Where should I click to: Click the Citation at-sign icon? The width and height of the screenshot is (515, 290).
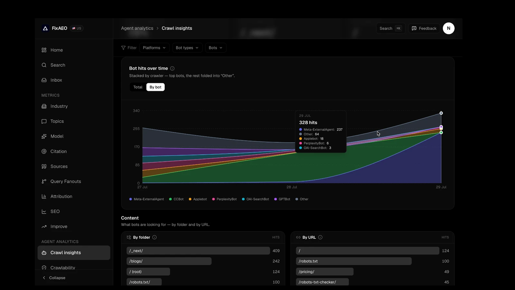44,151
